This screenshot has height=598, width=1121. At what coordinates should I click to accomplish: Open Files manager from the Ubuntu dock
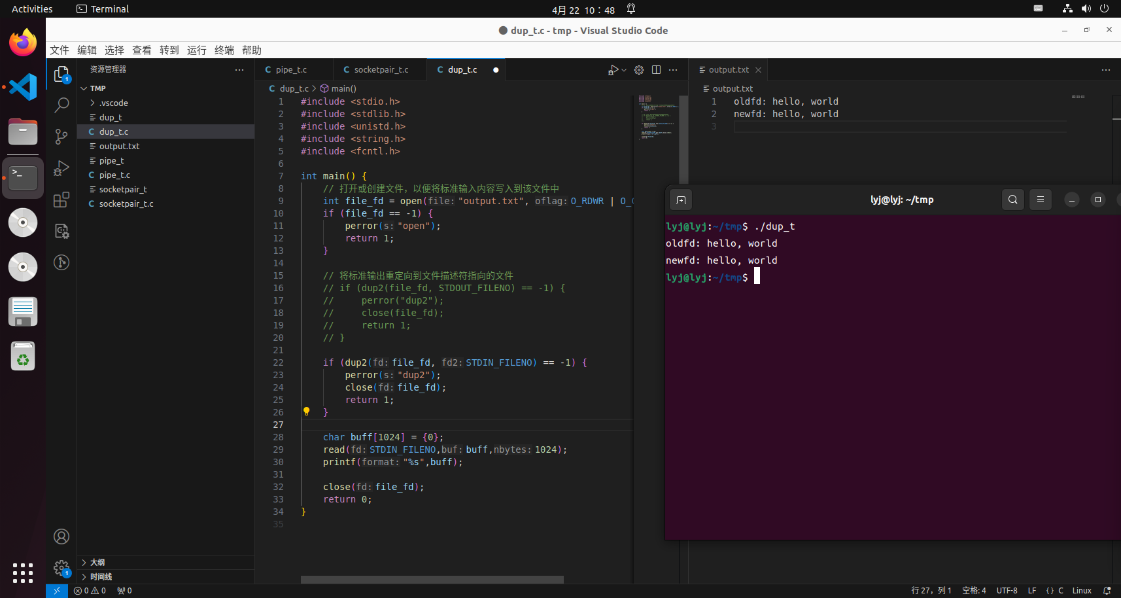click(x=23, y=132)
